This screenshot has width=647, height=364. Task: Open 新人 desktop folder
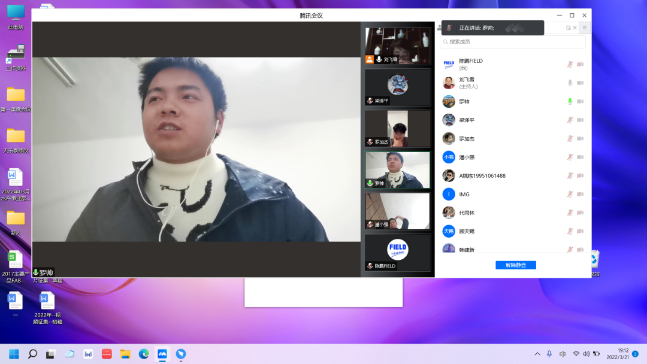(16, 223)
